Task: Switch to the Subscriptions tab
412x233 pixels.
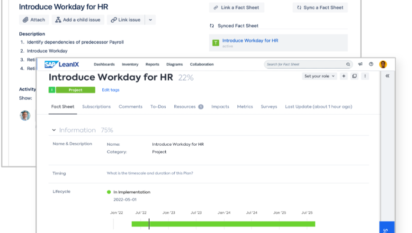Action: pyautogui.click(x=97, y=107)
